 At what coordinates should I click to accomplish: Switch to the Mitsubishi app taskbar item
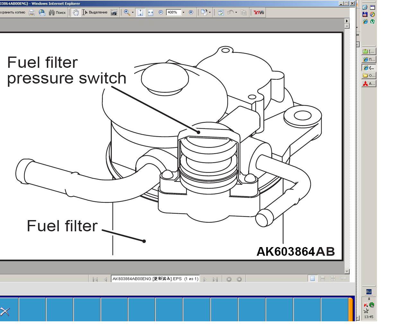coord(369,84)
